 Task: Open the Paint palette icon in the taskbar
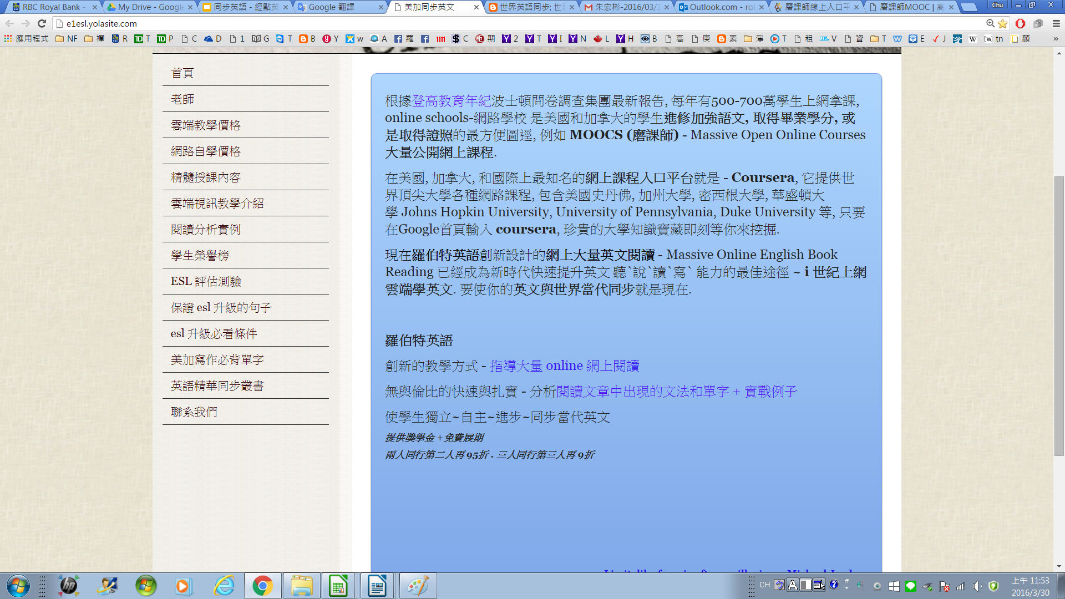418,586
